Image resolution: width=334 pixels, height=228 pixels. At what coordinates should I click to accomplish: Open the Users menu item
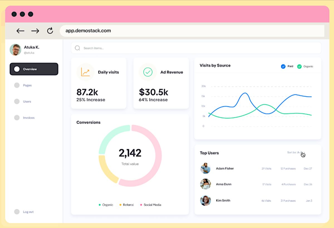[x=27, y=101]
